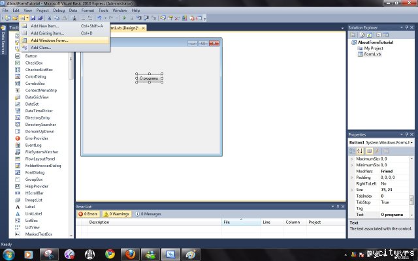Click the Properties grid scrollbar thumb
Screen dimensions: 418x261
point(411,200)
